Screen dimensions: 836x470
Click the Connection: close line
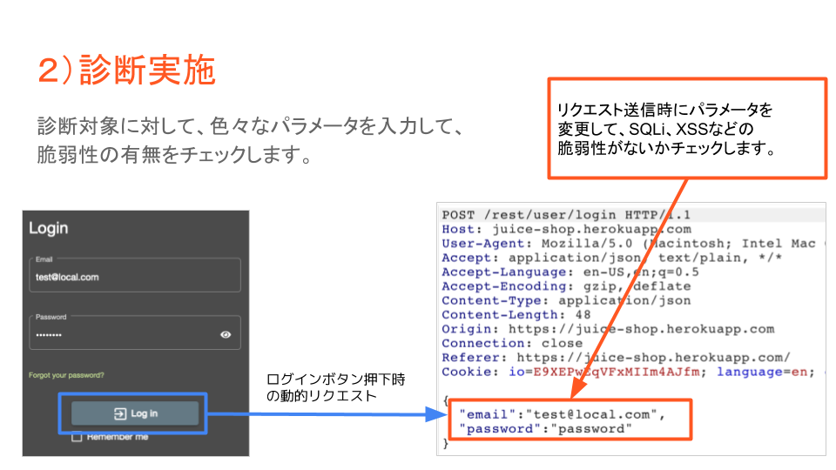(x=512, y=344)
